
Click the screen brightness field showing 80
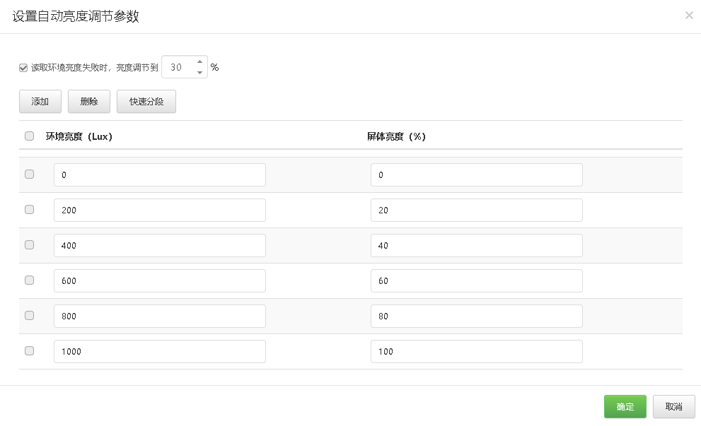tap(476, 316)
